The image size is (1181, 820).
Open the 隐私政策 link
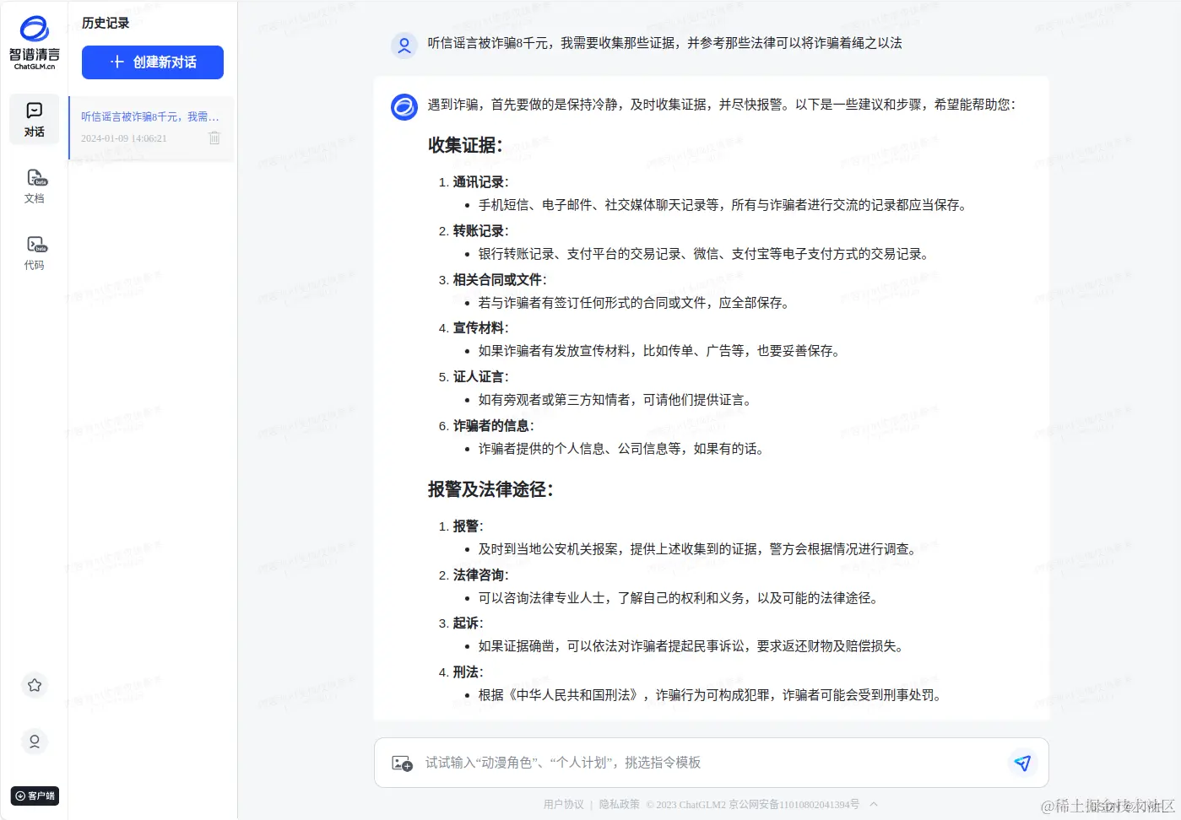click(619, 804)
